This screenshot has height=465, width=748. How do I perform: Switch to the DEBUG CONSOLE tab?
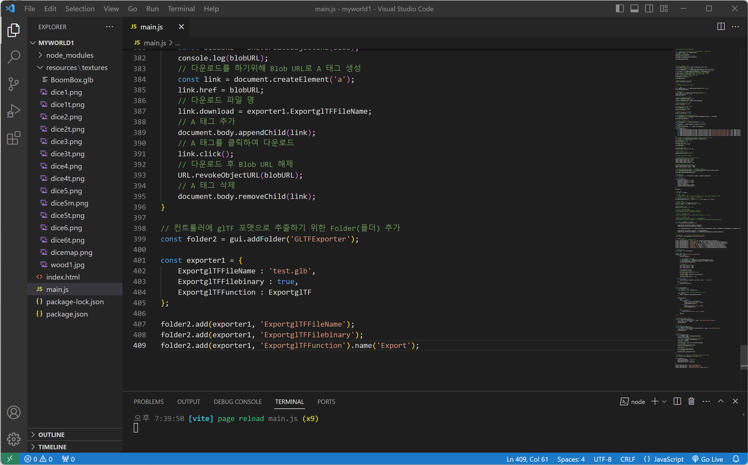(237, 402)
